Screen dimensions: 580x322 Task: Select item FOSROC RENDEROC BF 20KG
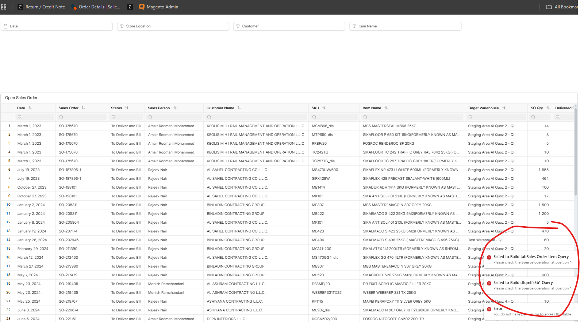coord(388,144)
